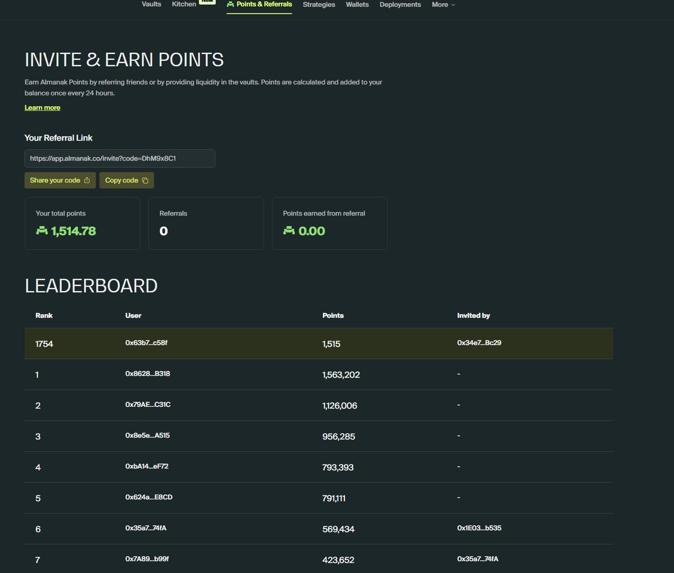Viewport: 674px width, 573px height.
Task: Open the Vaults tab
Action: tap(152, 4)
